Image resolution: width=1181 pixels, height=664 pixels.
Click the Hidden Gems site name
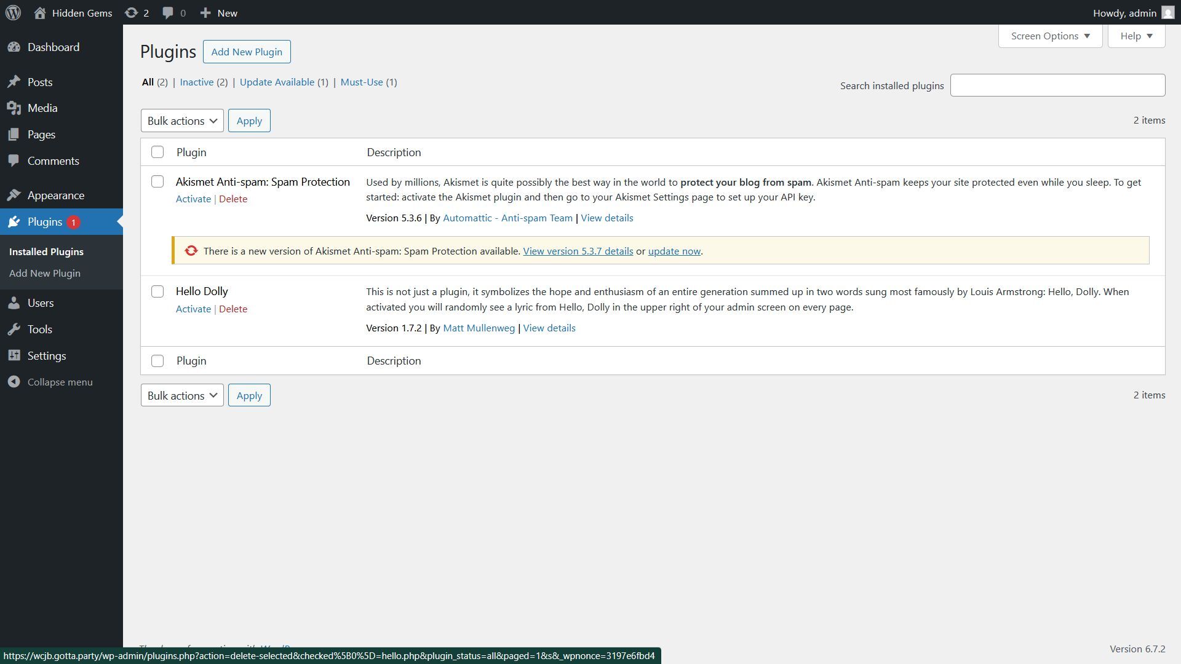pyautogui.click(x=82, y=13)
